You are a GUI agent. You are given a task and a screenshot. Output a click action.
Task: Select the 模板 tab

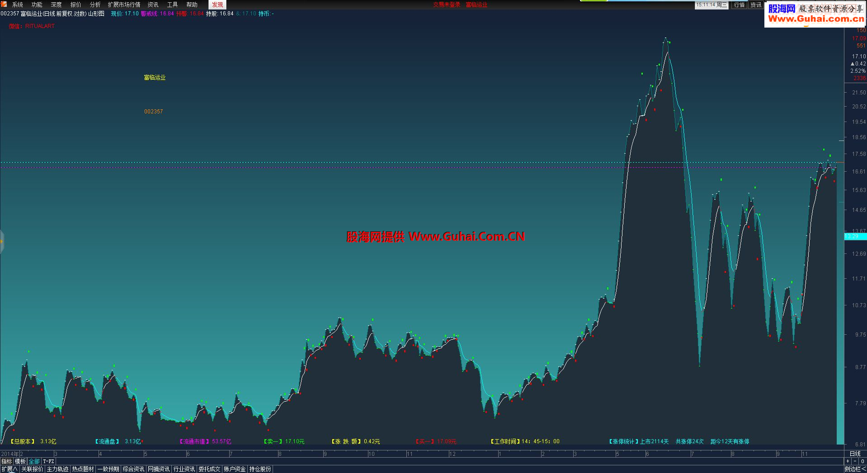20,461
